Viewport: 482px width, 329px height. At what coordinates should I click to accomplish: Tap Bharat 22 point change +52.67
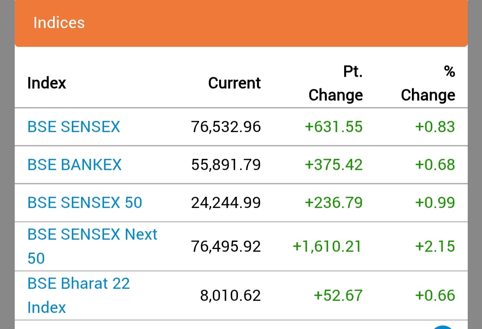pyautogui.click(x=338, y=295)
